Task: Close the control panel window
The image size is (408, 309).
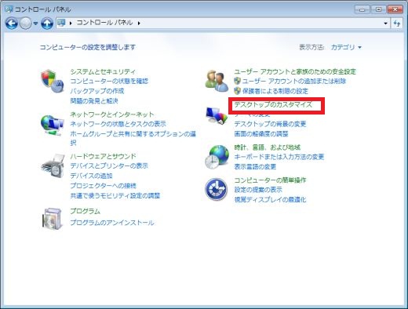Action: pyautogui.click(x=395, y=9)
